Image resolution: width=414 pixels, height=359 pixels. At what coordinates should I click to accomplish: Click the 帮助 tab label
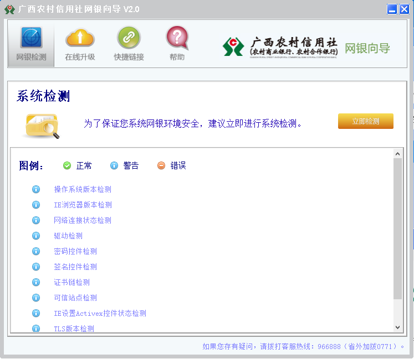point(177,57)
